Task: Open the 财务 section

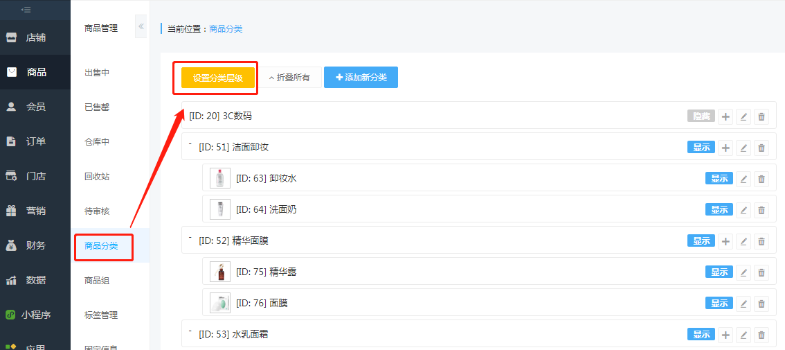Action: click(x=35, y=246)
